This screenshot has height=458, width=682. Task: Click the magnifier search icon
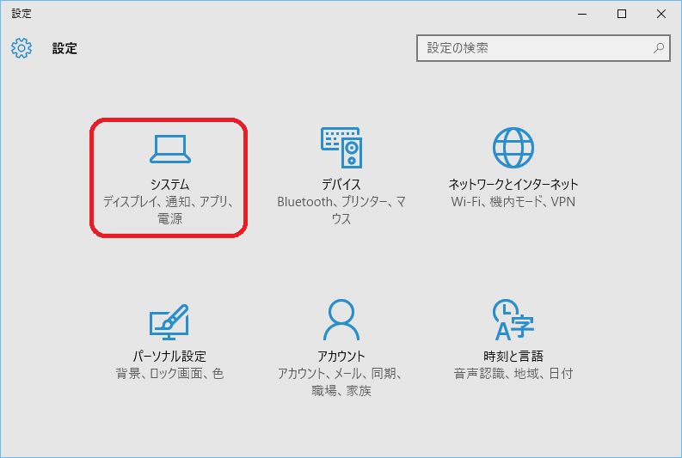[659, 48]
